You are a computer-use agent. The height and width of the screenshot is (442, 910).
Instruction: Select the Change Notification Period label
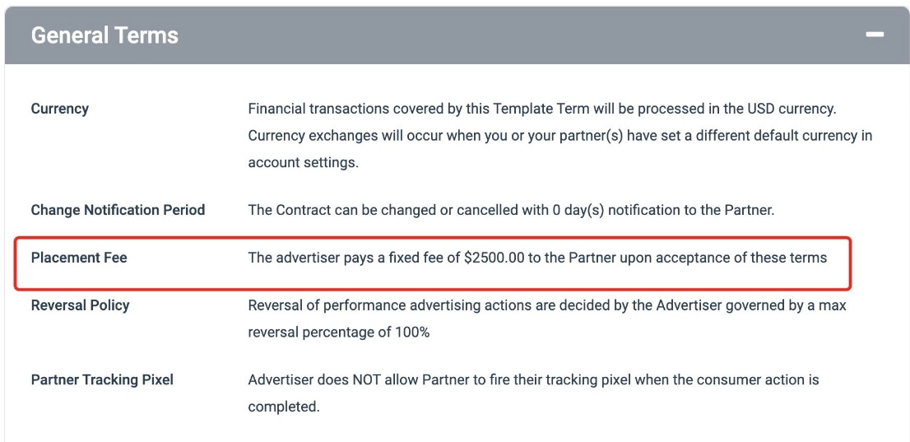[118, 210]
